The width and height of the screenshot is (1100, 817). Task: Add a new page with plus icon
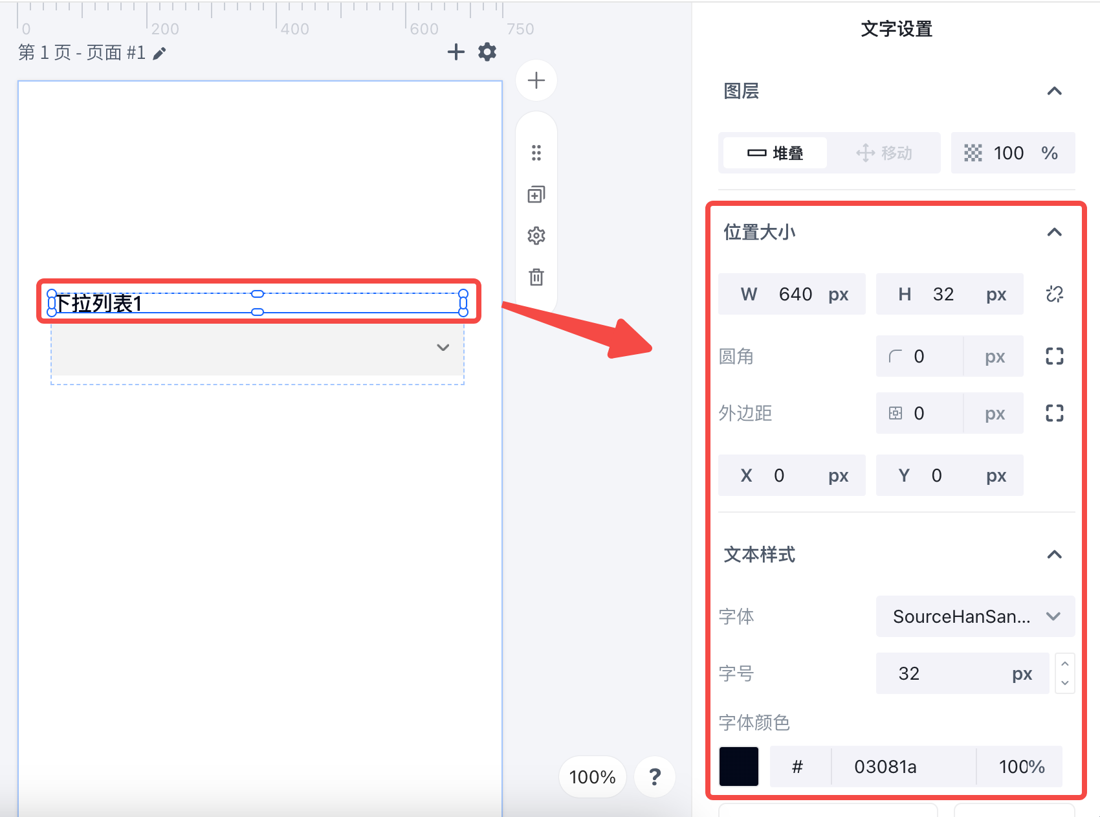click(x=456, y=52)
